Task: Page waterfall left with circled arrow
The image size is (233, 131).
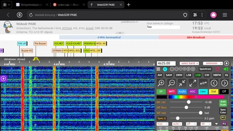Action: tap(214, 83)
